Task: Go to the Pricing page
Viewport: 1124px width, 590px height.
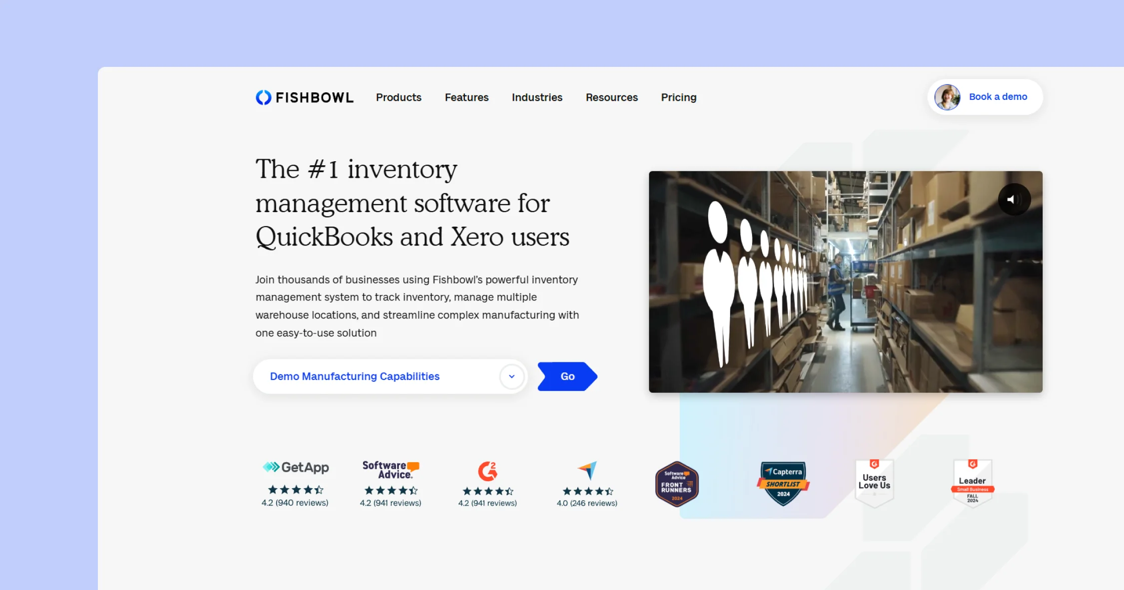Action: coord(679,97)
